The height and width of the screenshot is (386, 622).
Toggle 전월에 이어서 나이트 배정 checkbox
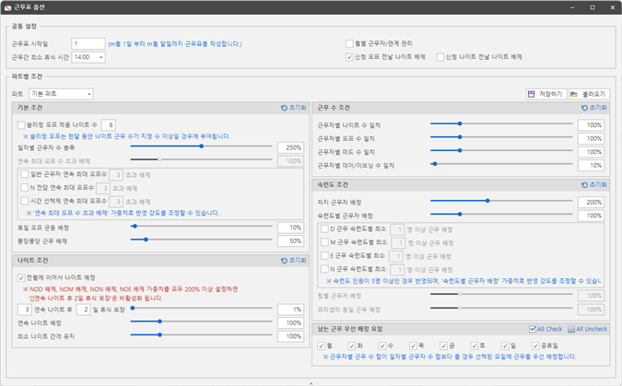22,276
